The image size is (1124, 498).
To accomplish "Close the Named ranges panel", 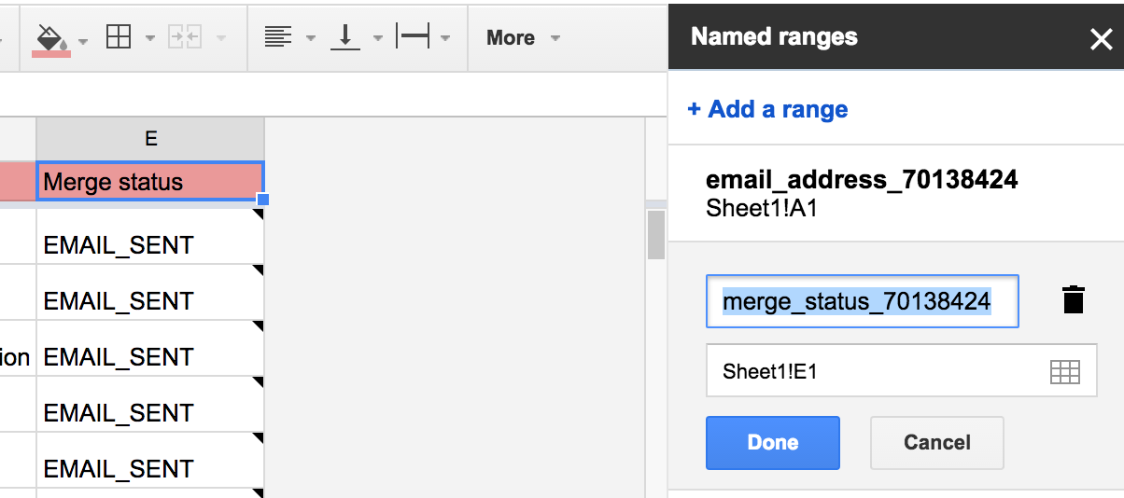I will coord(1101,38).
